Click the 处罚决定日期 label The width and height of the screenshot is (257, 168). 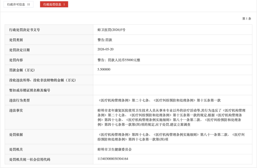pos(19,50)
